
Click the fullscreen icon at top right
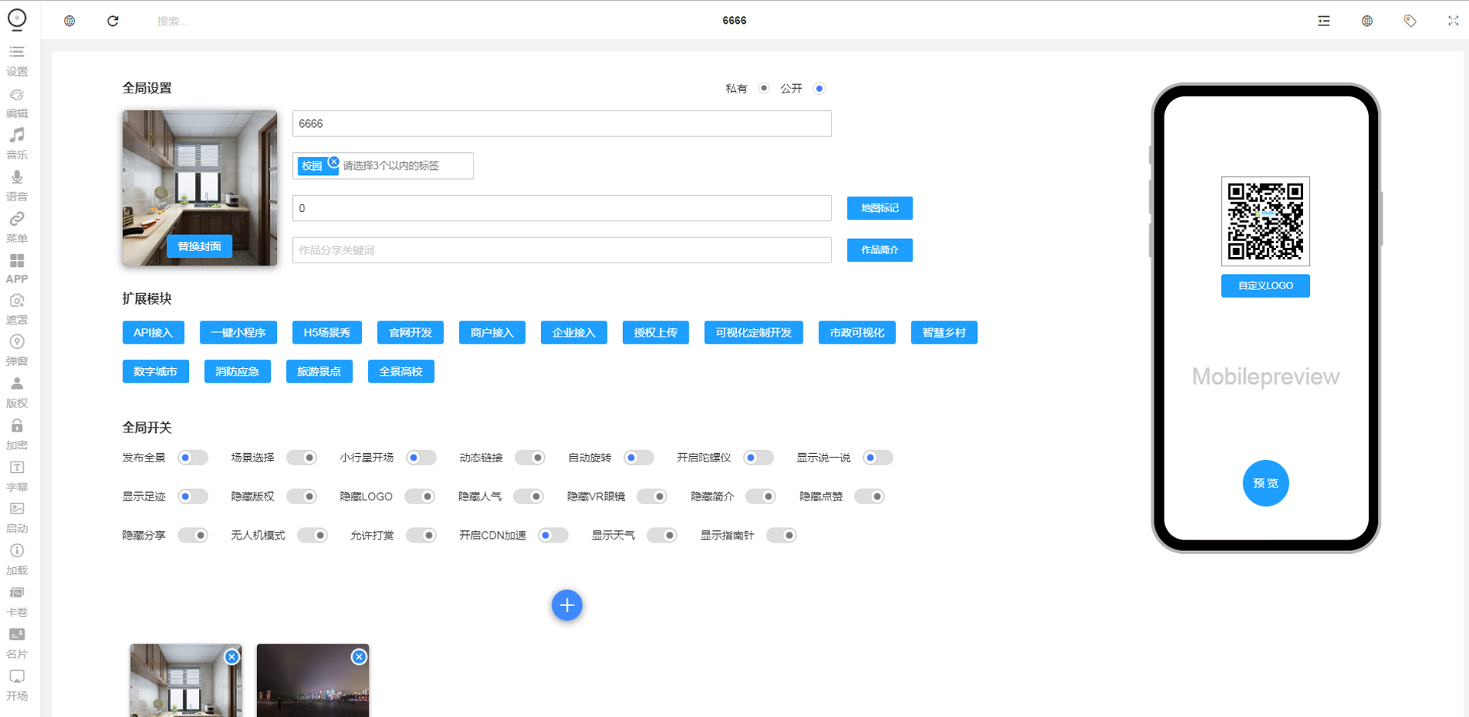1453,21
